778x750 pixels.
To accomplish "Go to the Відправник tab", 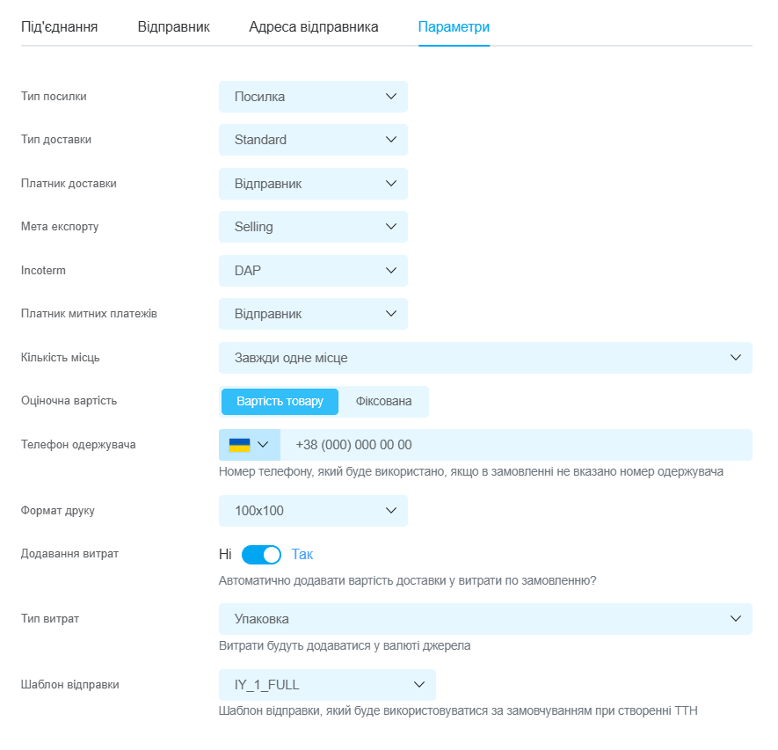I will point(173,27).
